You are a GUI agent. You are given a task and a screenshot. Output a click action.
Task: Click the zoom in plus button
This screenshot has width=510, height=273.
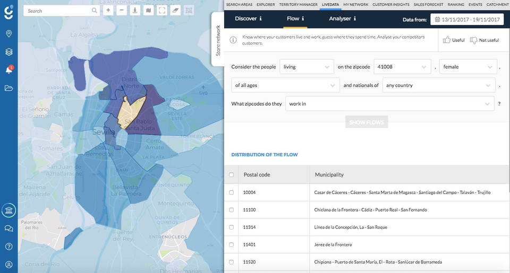108,10
